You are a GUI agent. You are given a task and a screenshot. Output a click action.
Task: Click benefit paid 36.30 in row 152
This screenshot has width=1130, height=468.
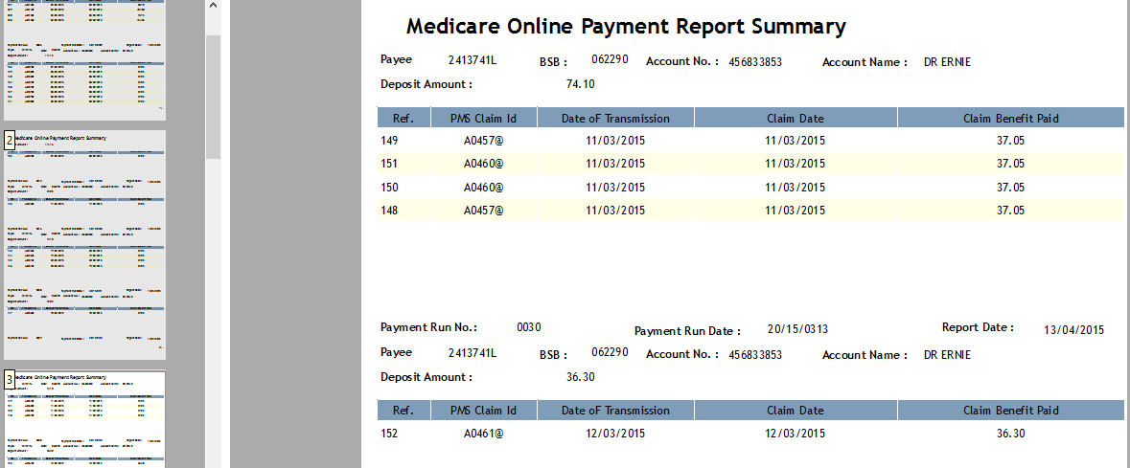pos(1010,434)
